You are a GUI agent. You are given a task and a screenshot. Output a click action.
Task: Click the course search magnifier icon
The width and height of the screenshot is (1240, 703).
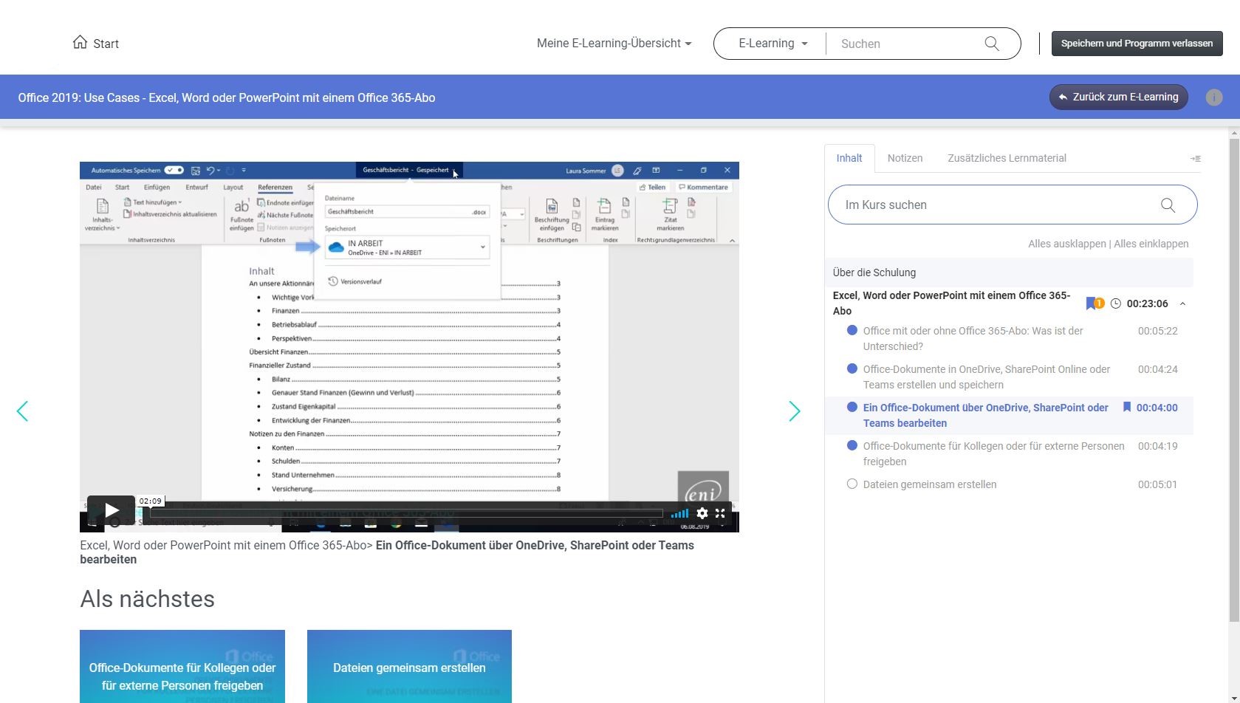(1168, 205)
